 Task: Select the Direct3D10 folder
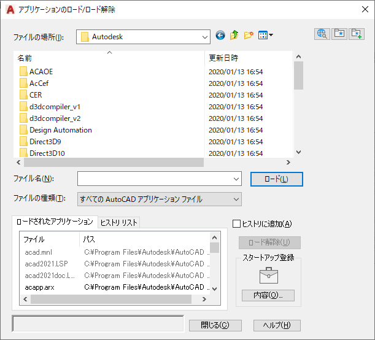(x=42, y=153)
